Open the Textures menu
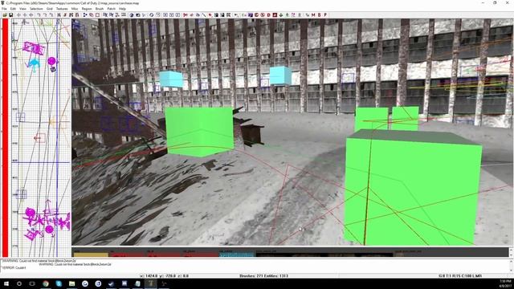The height and width of the screenshot is (289, 514). point(62,9)
